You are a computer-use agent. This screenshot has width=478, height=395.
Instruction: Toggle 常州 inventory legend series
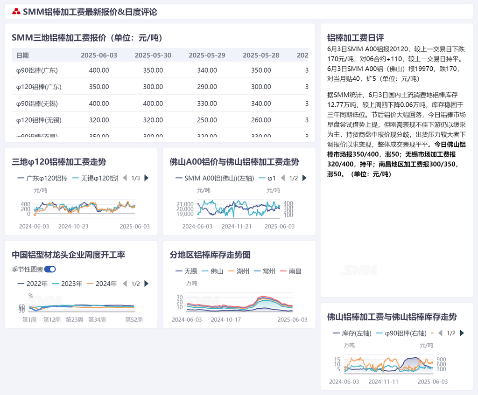[x=265, y=271]
